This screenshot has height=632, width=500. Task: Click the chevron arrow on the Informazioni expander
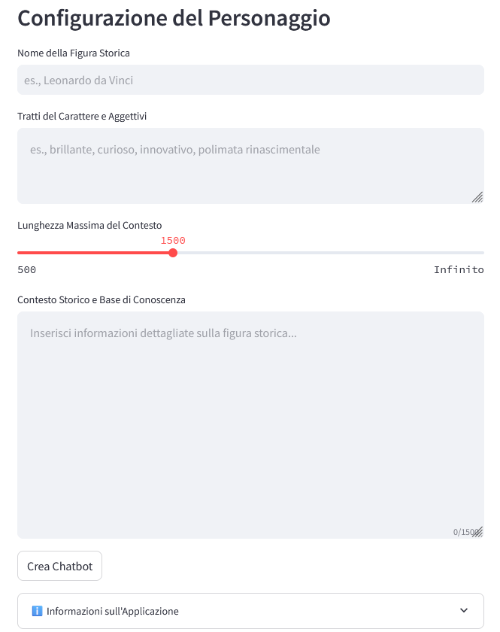point(464,610)
